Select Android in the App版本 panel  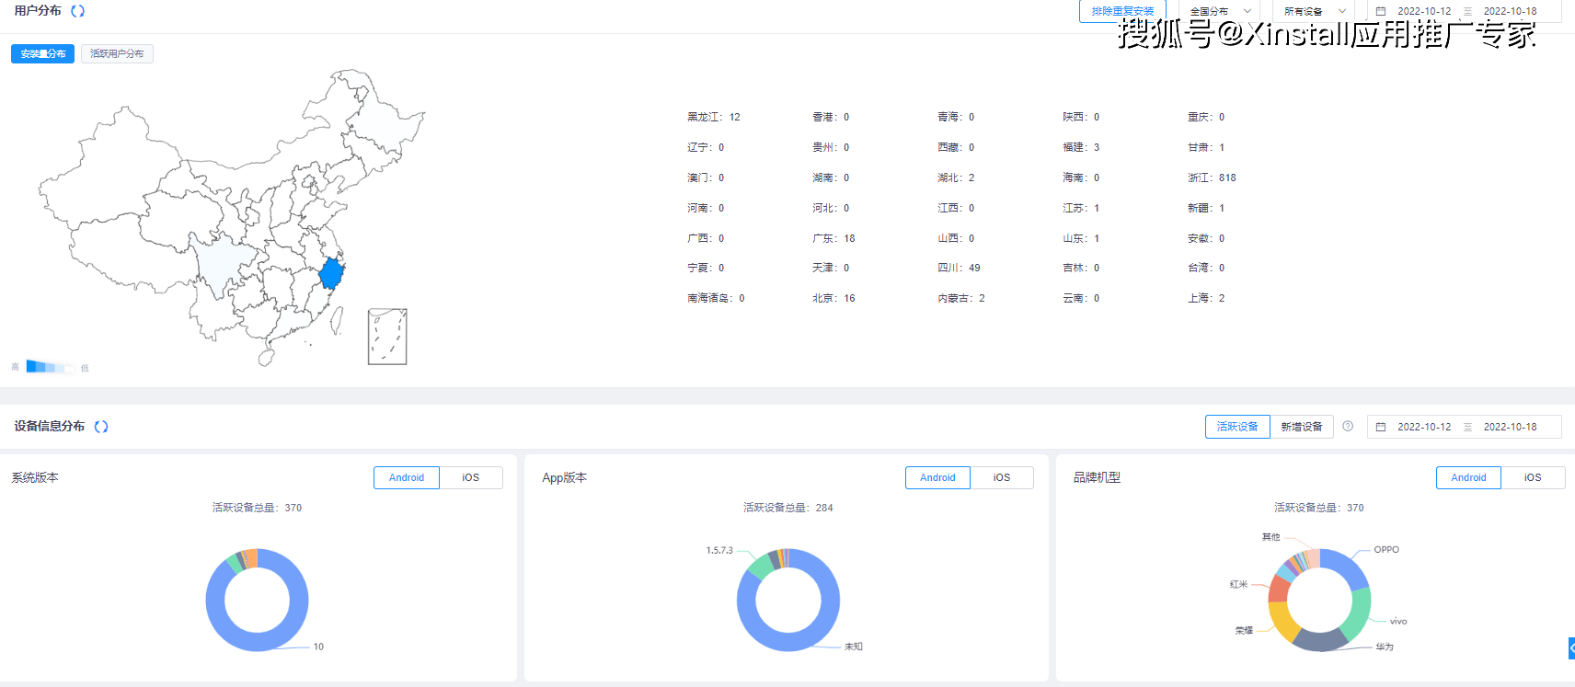pyautogui.click(x=937, y=477)
